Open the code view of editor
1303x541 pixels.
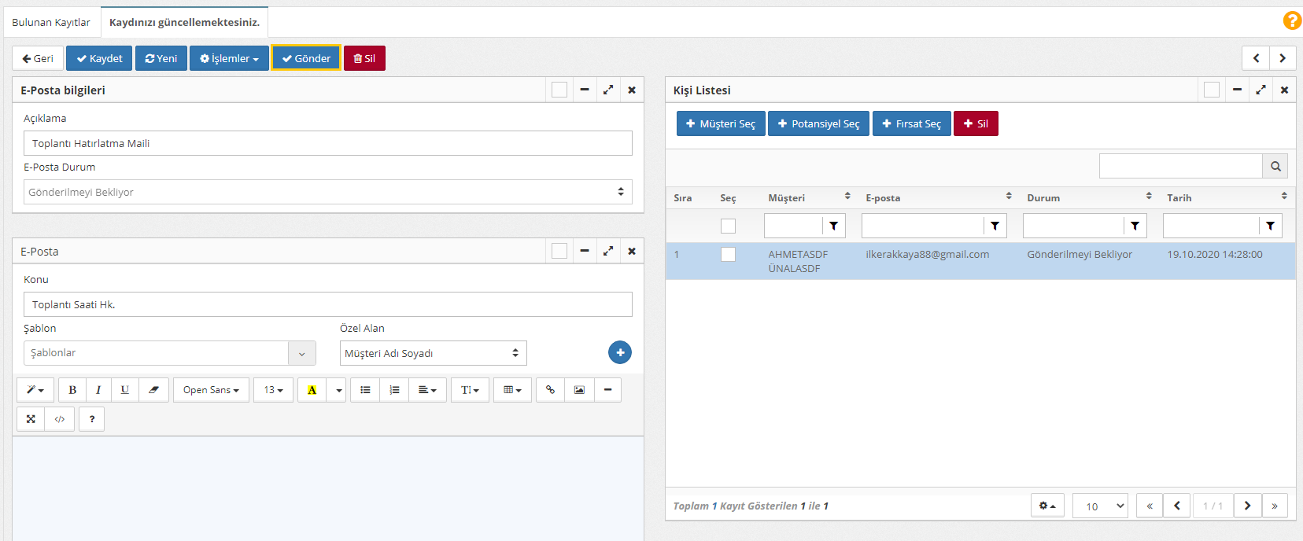coord(60,419)
